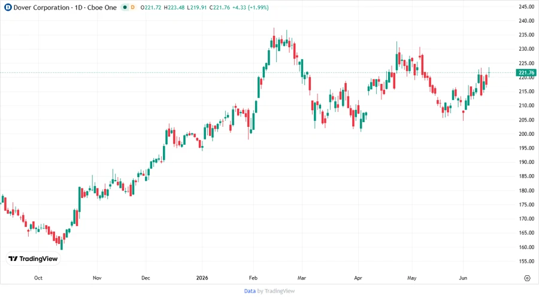The width and height of the screenshot is (539, 298).
Task: Click the high value H223.48
Action: [174, 7]
